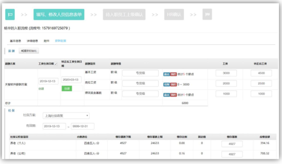Click the 缴存基数下限 column header

123,137
